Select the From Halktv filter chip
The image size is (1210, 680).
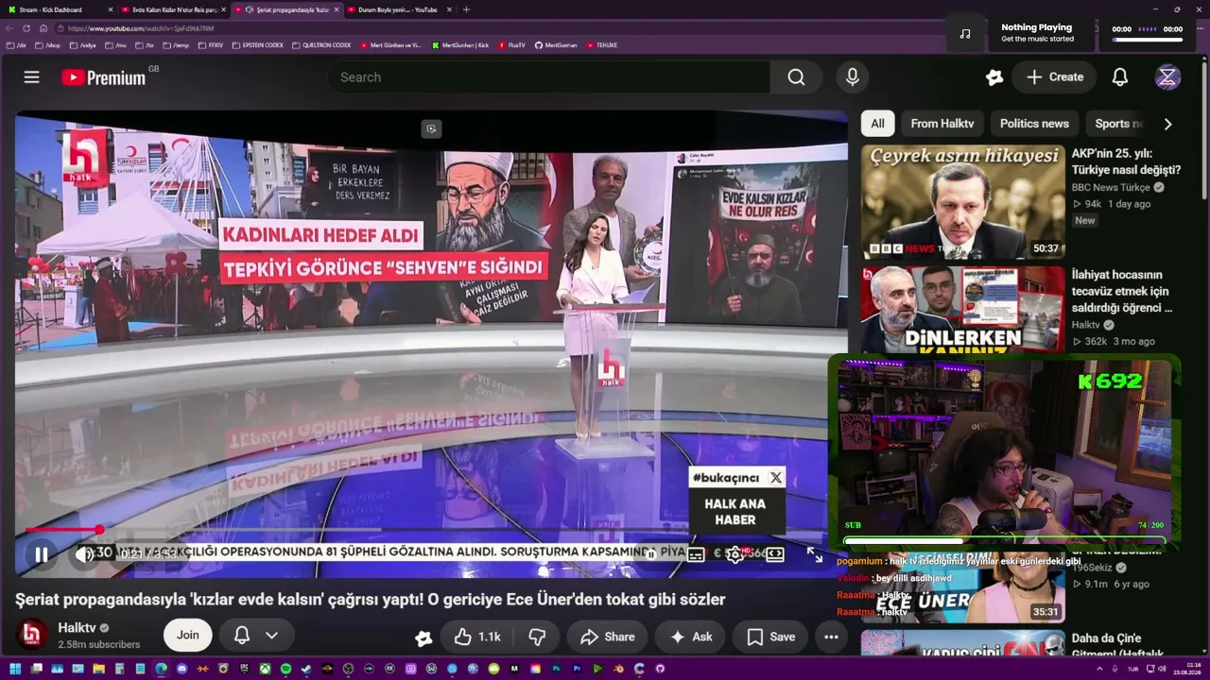[x=942, y=124]
